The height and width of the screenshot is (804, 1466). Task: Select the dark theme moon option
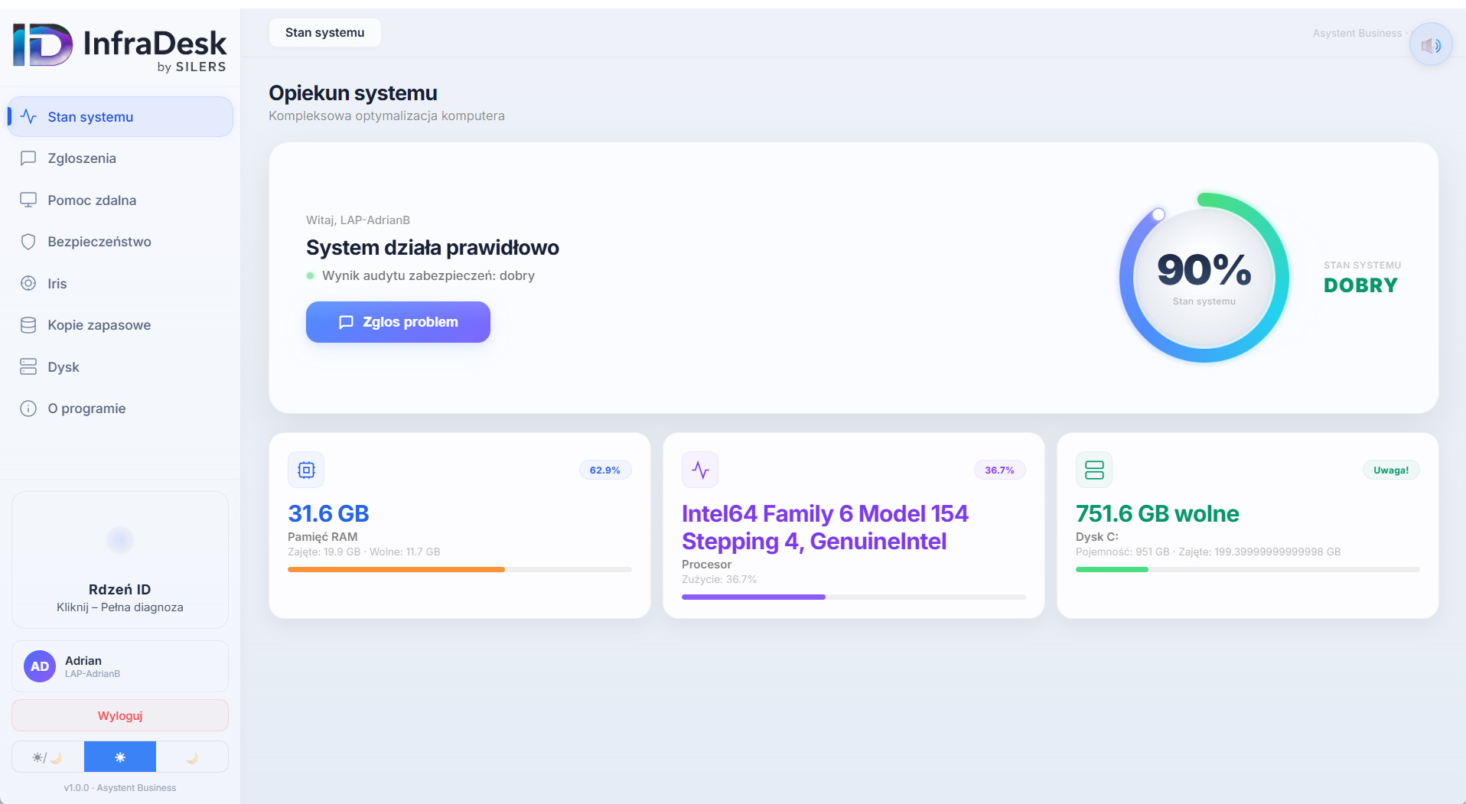click(x=192, y=757)
